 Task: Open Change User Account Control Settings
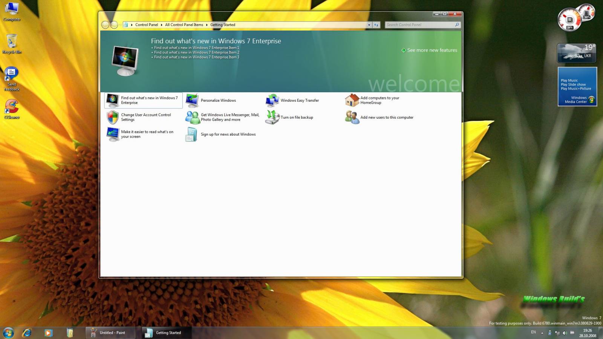(x=139, y=117)
